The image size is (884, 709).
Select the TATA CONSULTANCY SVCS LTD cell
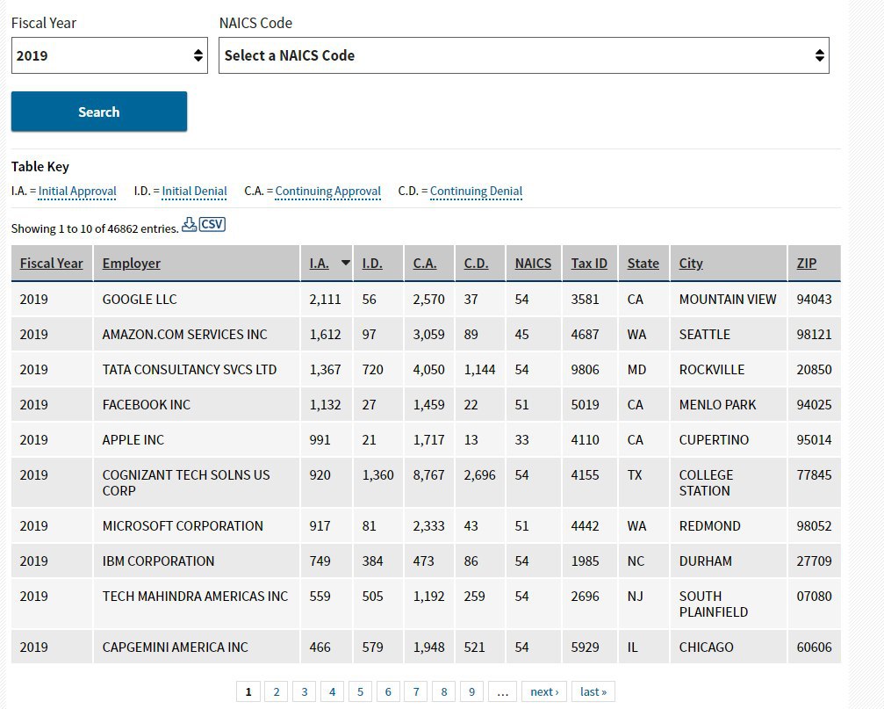click(196, 370)
